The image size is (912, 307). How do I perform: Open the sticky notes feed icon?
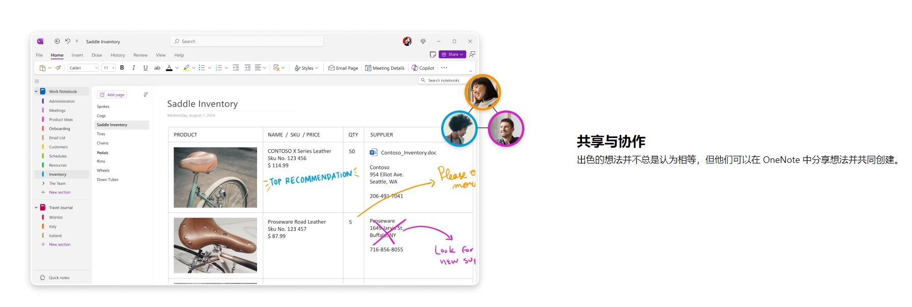click(433, 54)
